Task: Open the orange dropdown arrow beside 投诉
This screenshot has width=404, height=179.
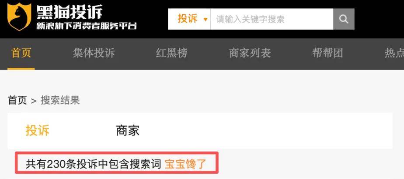Action: point(205,19)
